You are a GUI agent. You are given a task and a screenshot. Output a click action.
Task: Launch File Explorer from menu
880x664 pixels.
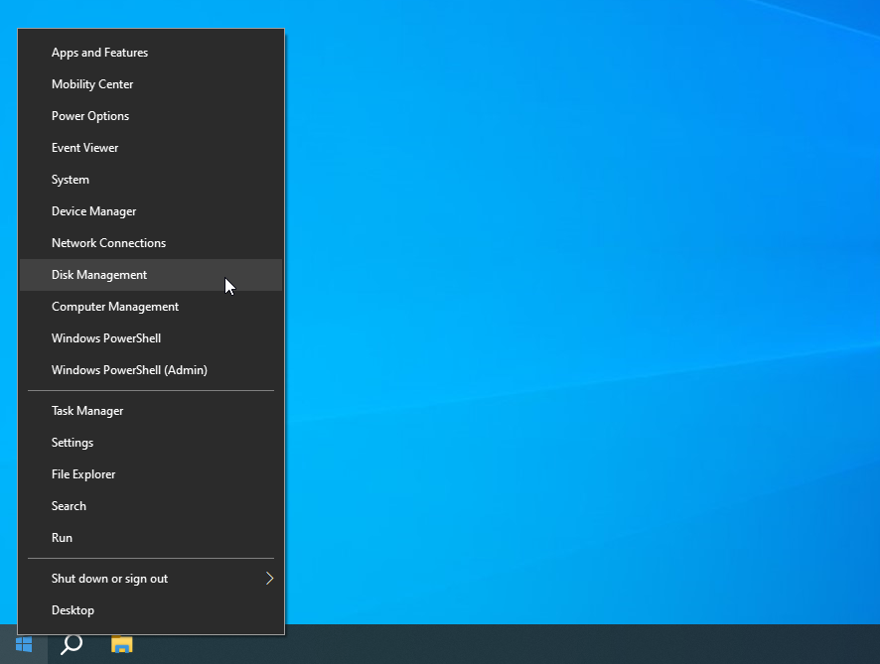click(151, 474)
